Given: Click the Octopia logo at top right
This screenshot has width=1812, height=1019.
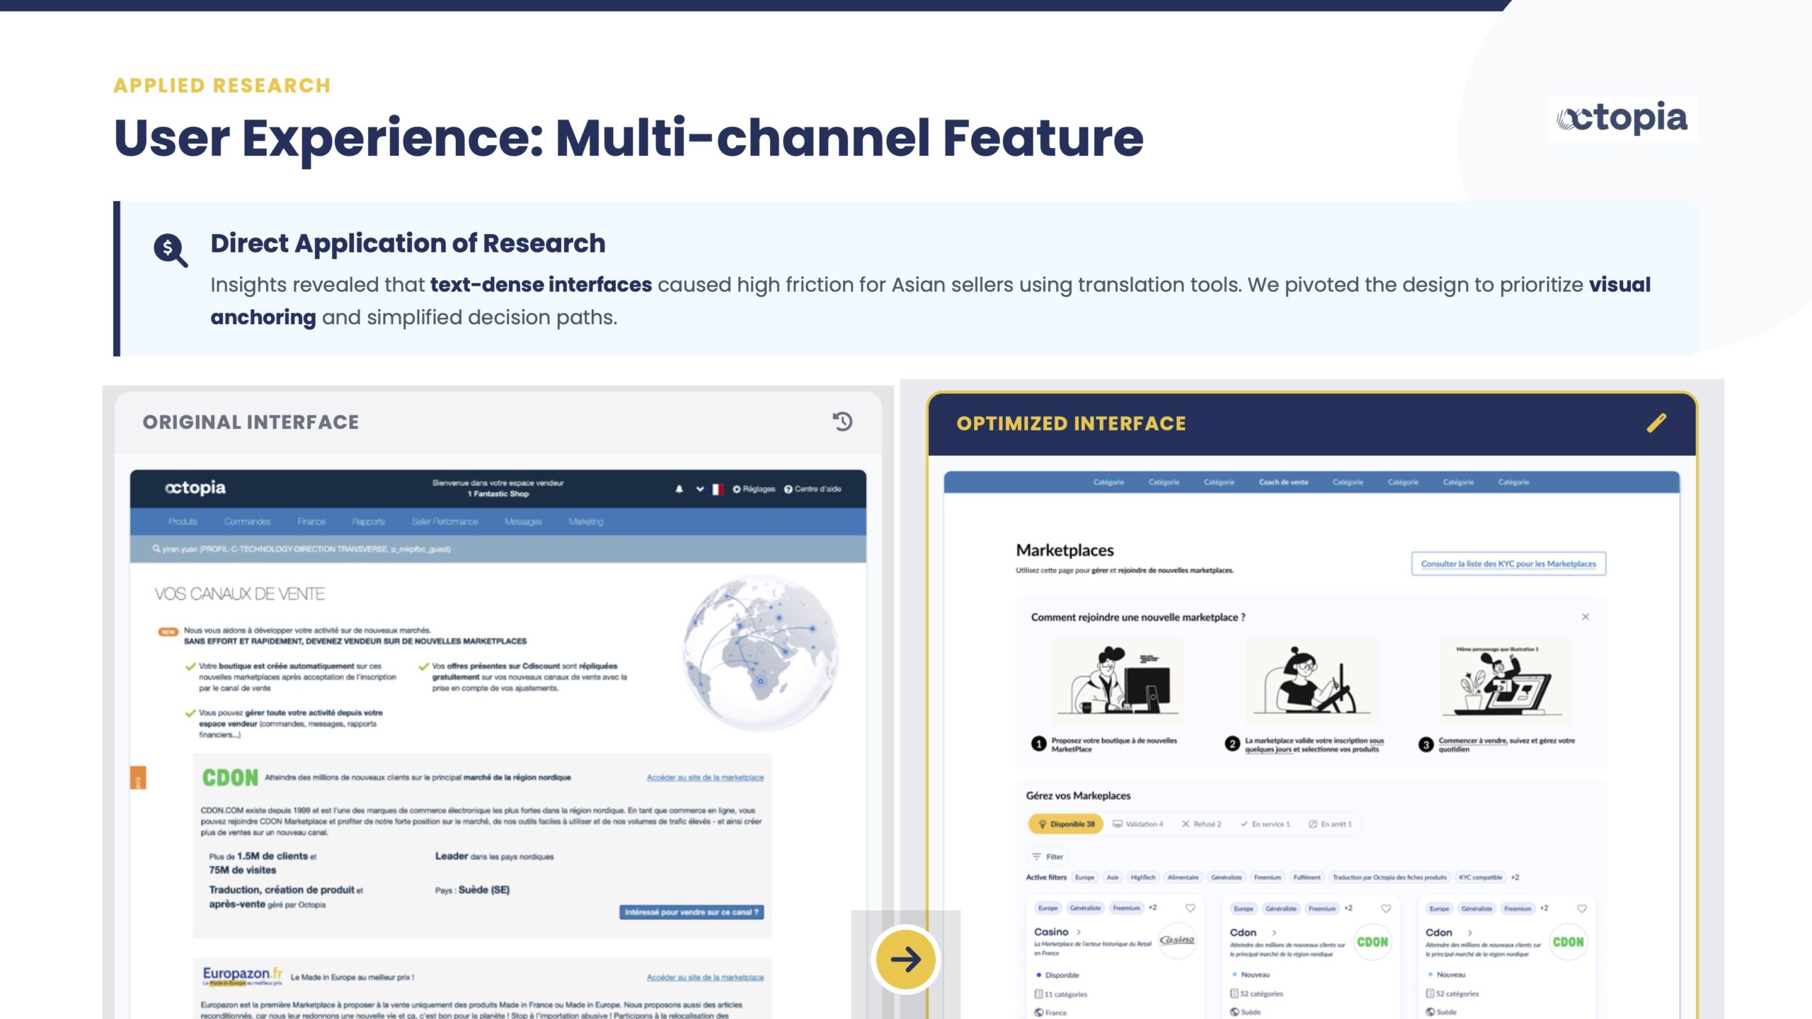Looking at the screenshot, I should (x=1622, y=118).
